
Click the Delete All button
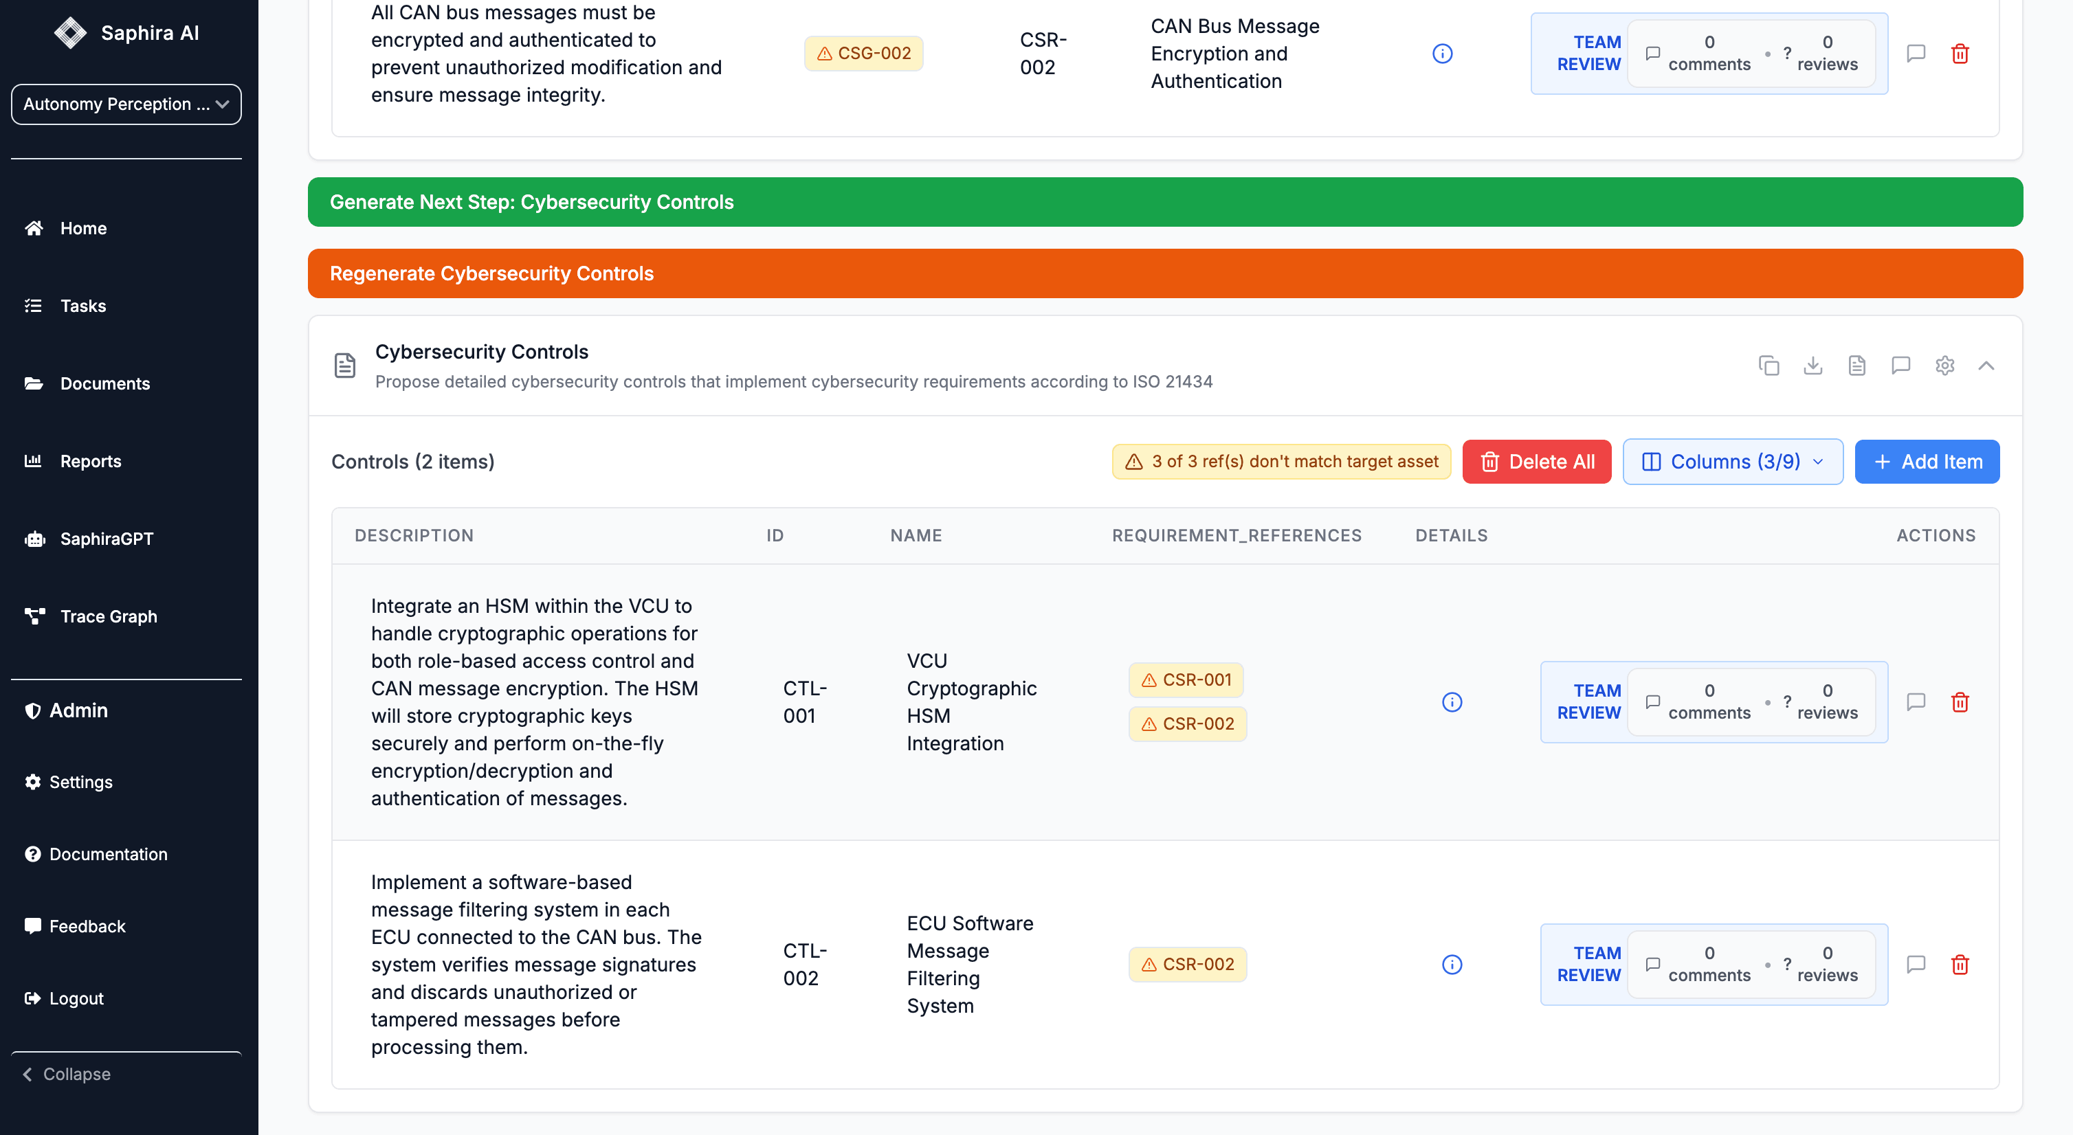pyautogui.click(x=1536, y=461)
